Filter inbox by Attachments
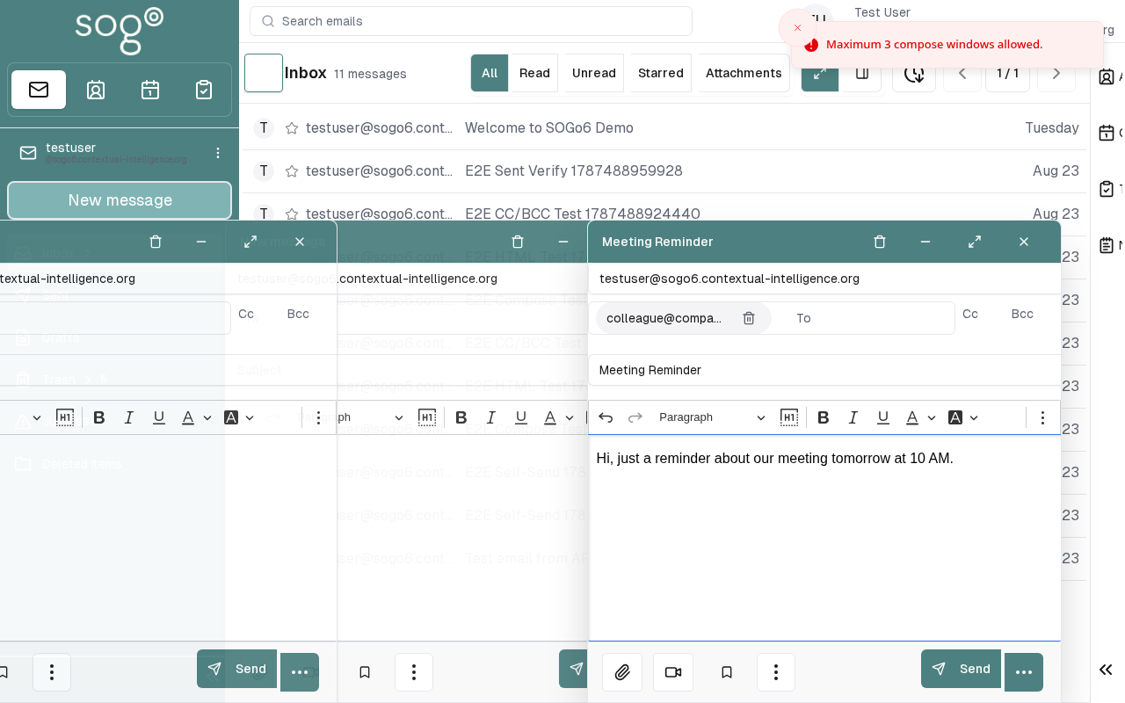Screen dimensions: 1125x703 point(744,73)
